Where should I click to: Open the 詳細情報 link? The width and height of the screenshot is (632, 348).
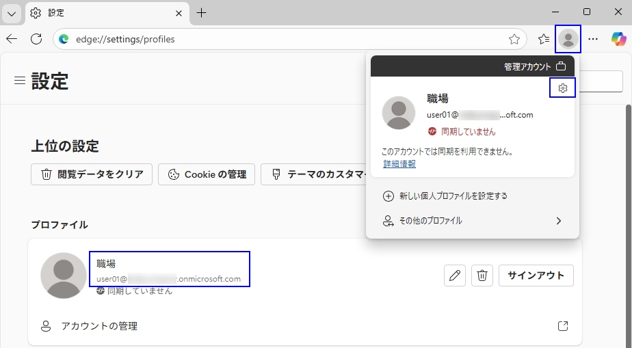coord(399,164)
